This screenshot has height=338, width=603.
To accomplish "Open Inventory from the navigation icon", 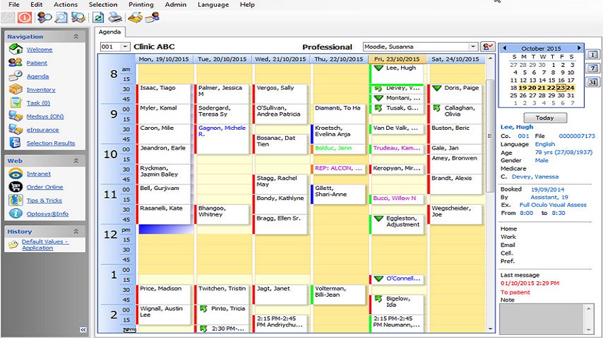I will point(15,89).
